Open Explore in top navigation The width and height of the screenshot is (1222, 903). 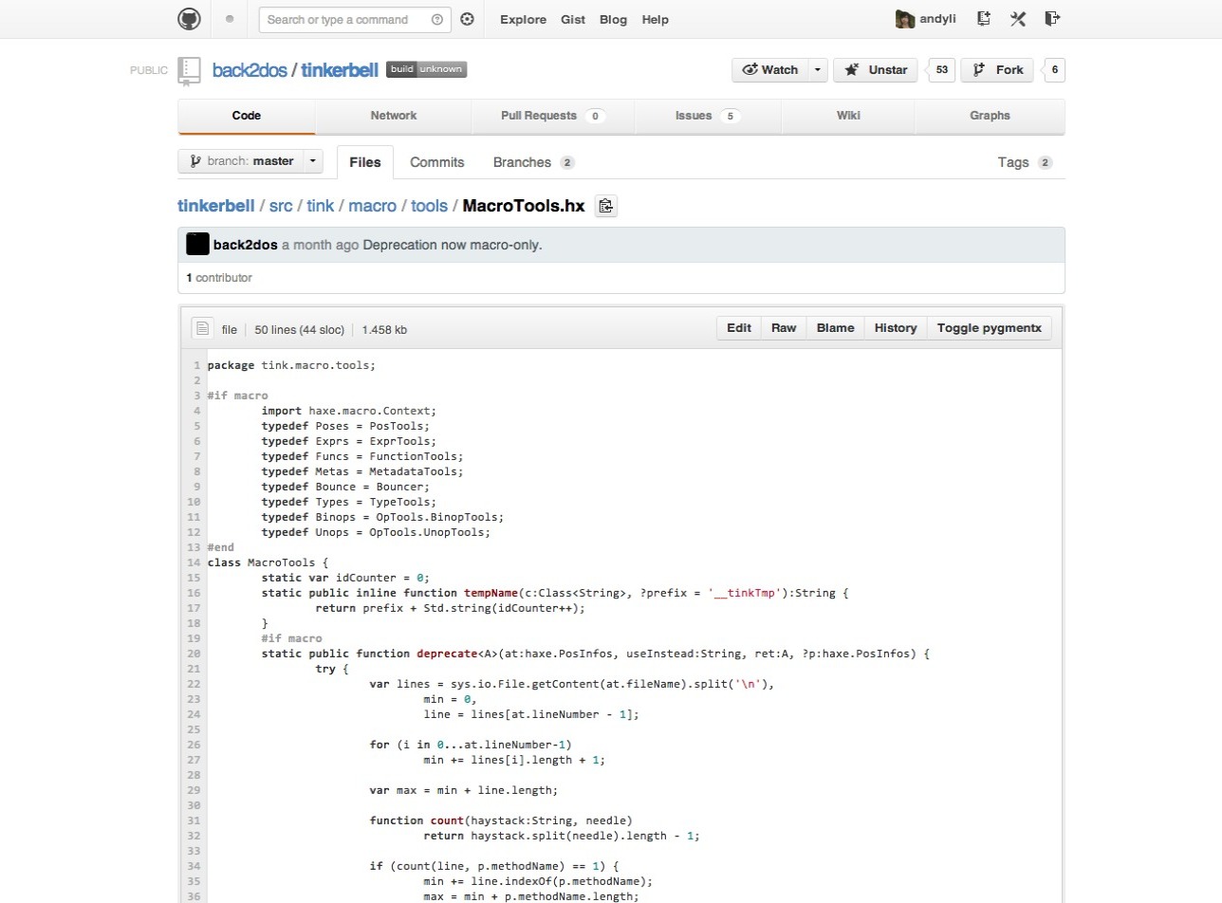pyautogui.click(x=523, y=19)
